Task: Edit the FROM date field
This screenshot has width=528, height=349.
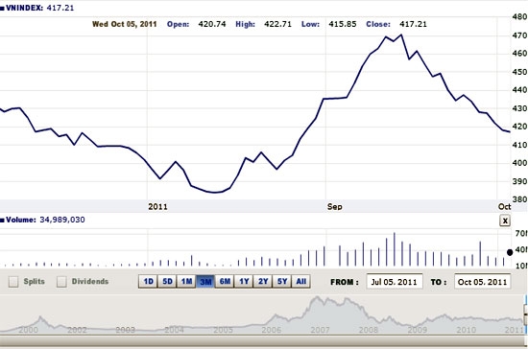Action: pos(395,282)
